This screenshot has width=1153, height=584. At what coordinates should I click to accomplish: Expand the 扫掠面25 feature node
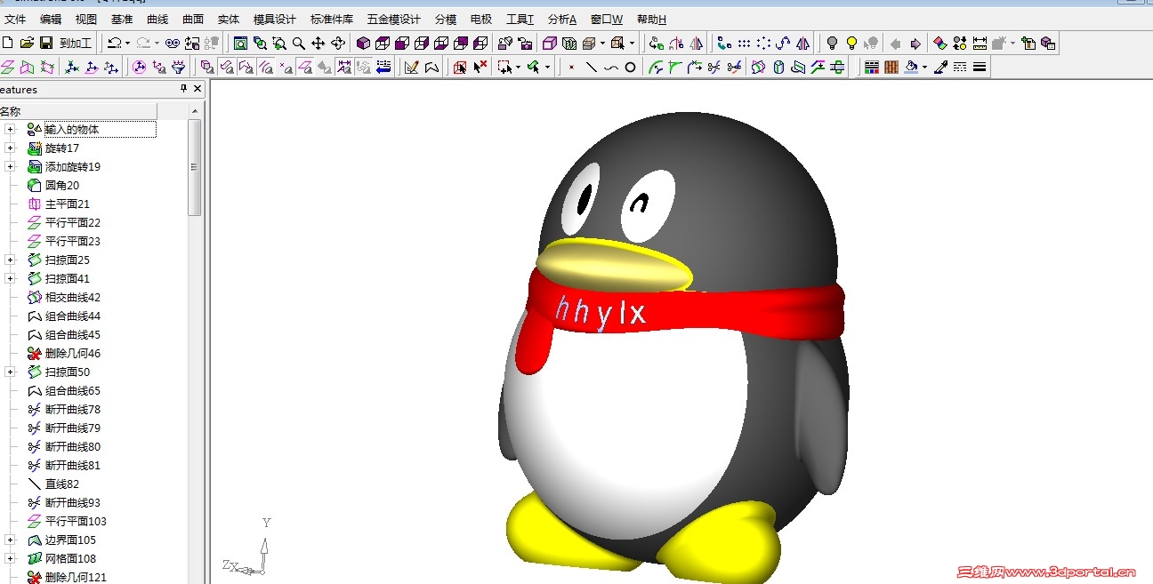[x=11, y=260]
